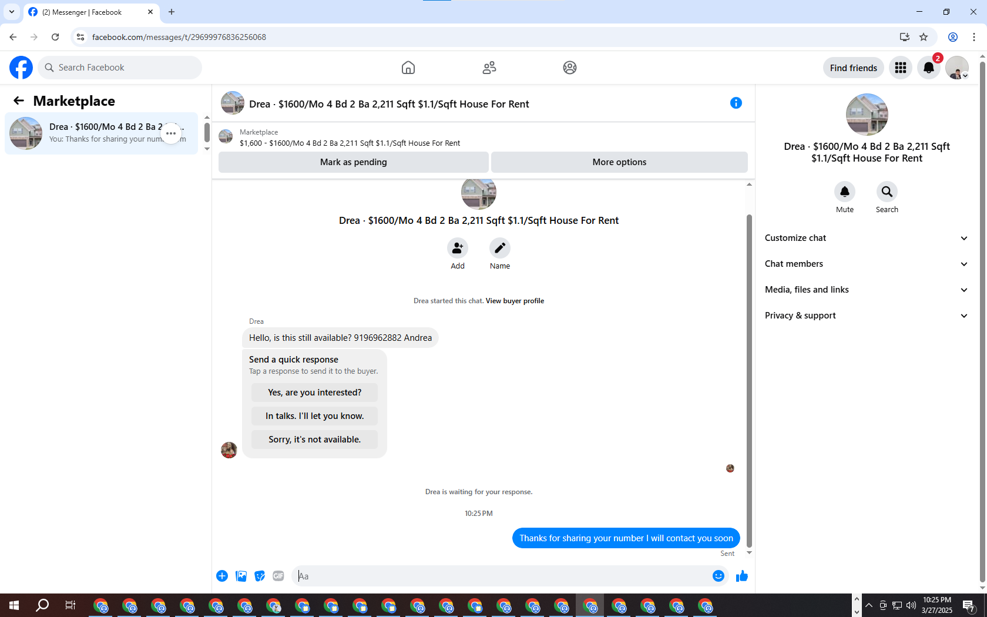Expand Privacy & support section

(x=867, y=316)
